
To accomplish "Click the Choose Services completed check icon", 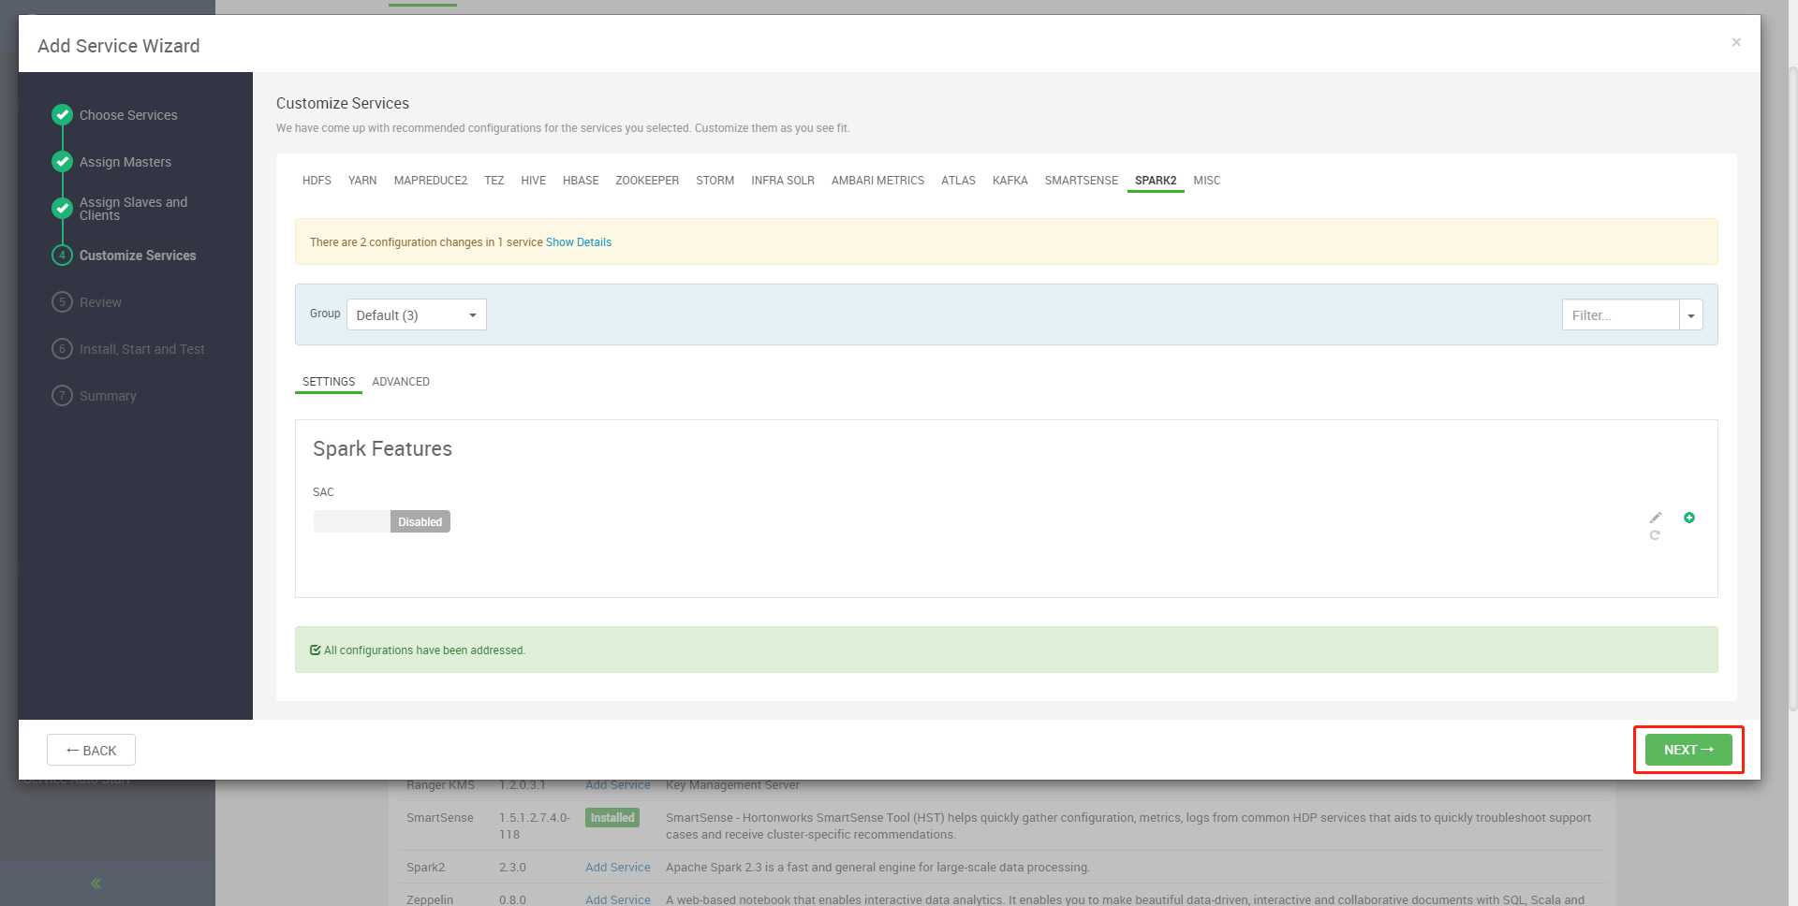I will tap(62, 114).
